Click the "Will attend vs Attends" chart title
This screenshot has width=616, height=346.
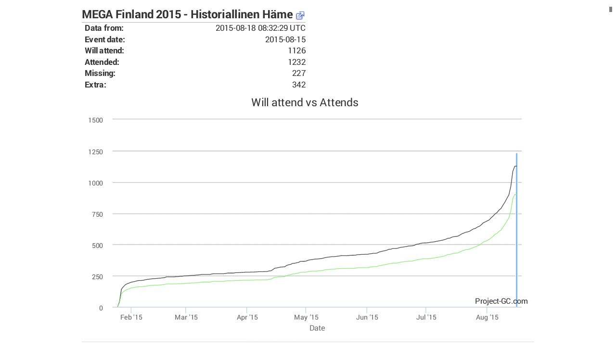305,102
